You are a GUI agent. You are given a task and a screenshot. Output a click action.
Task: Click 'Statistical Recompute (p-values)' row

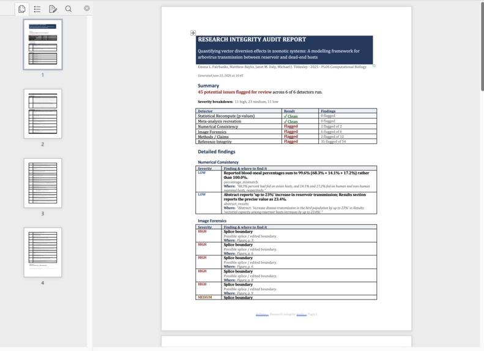tap(286, 116)
